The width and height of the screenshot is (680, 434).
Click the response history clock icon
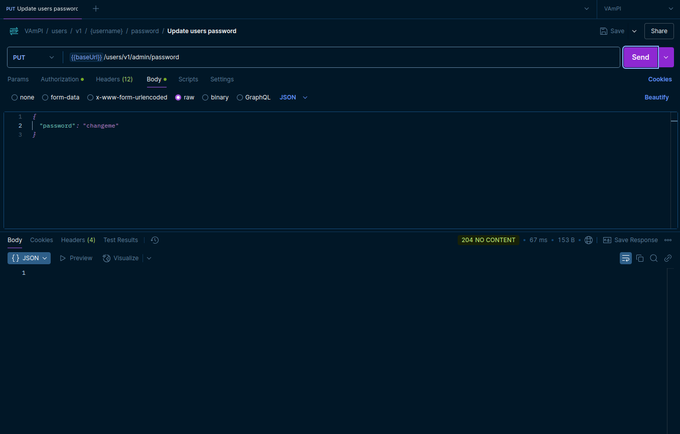point(155,240)
